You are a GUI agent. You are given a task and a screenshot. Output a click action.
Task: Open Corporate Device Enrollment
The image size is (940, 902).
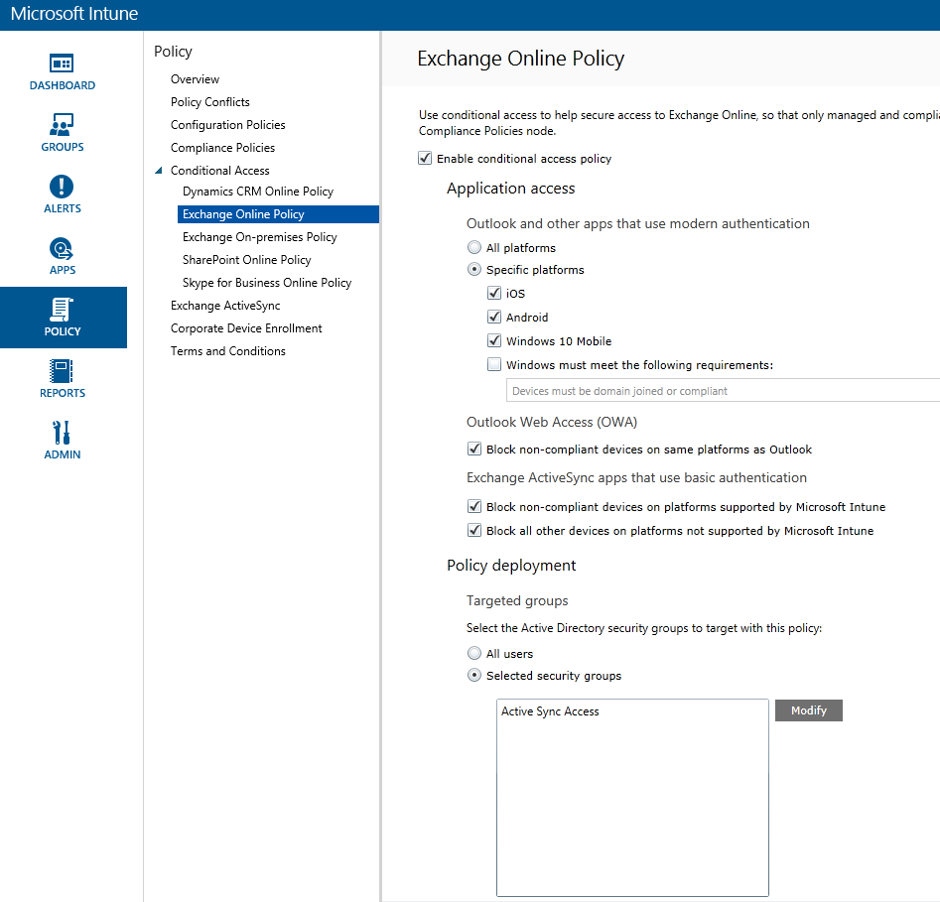point(246,327)
